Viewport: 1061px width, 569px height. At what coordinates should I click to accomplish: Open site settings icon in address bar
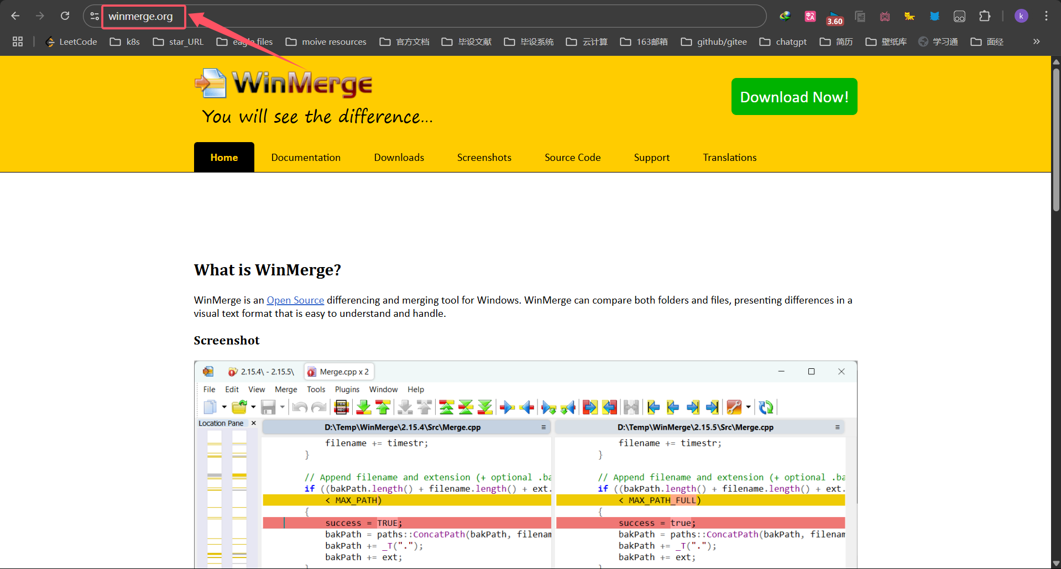point(93,16)
